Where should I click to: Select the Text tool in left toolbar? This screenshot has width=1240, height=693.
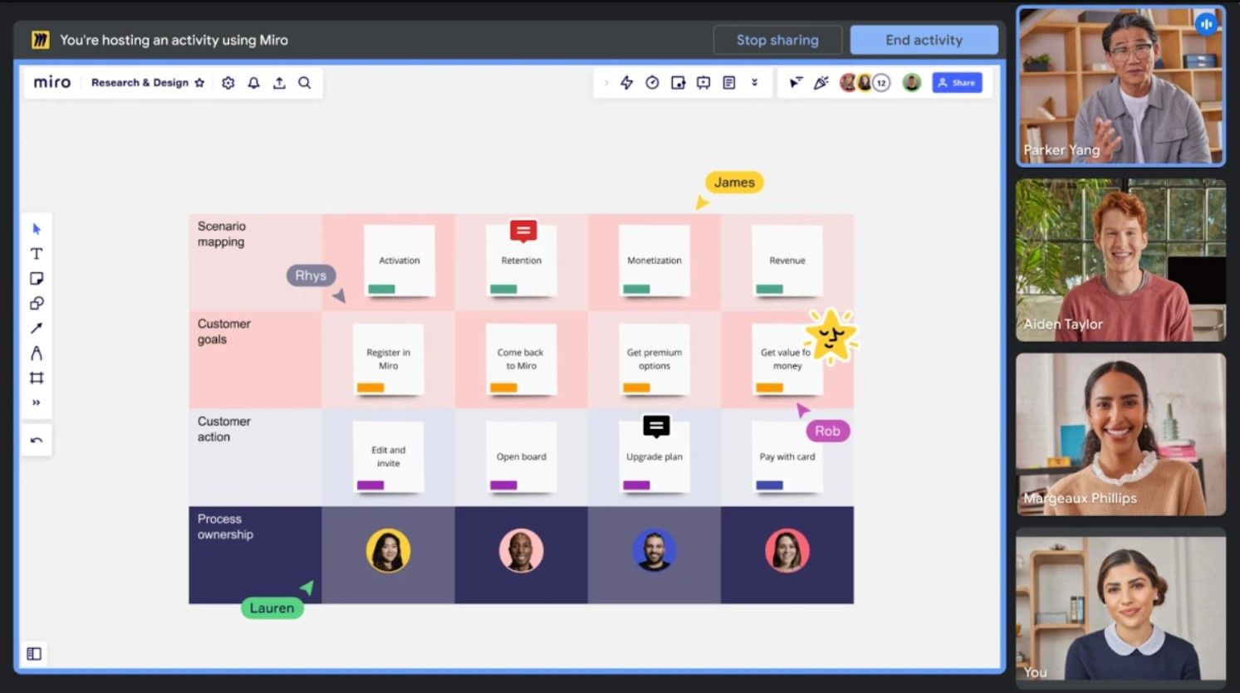click(x=37, y=254)
